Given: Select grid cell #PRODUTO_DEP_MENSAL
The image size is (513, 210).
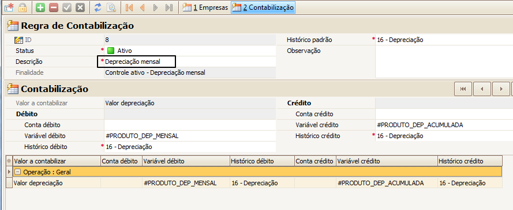Looking at the screenshot, I should (x=186, y=183).
